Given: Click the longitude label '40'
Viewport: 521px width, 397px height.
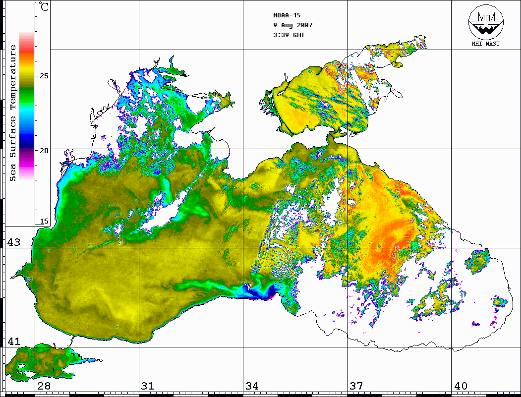Looking at the screenshot, I should [461, 386].
